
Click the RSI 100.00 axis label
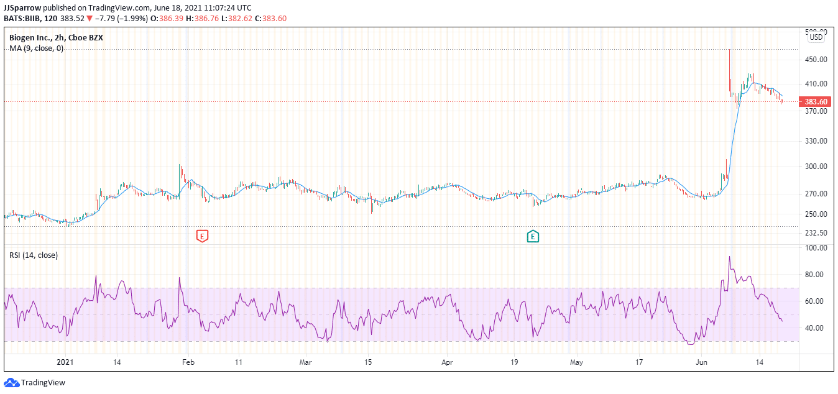(815, 248)
